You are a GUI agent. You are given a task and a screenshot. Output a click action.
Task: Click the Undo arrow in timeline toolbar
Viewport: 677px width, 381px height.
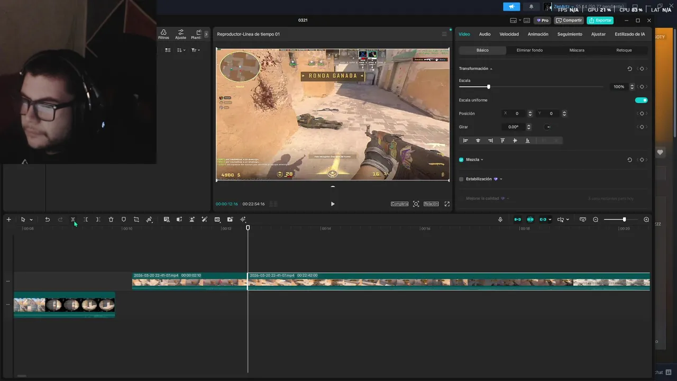[47, 220]
